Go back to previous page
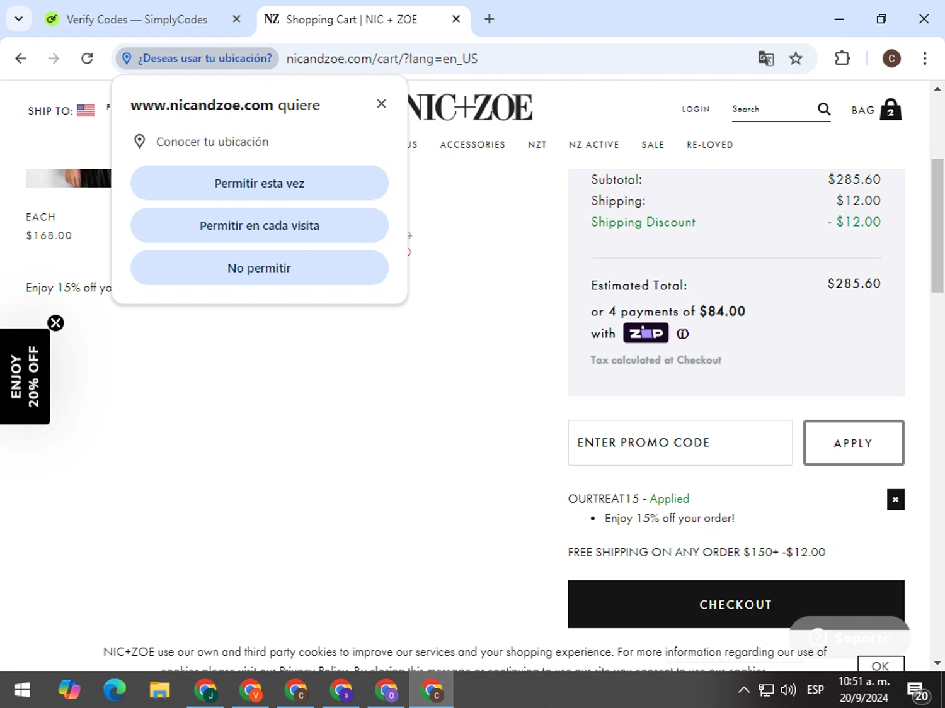Image resolution: width=945 pixels, height=708 pixels. tap(21, 59)
